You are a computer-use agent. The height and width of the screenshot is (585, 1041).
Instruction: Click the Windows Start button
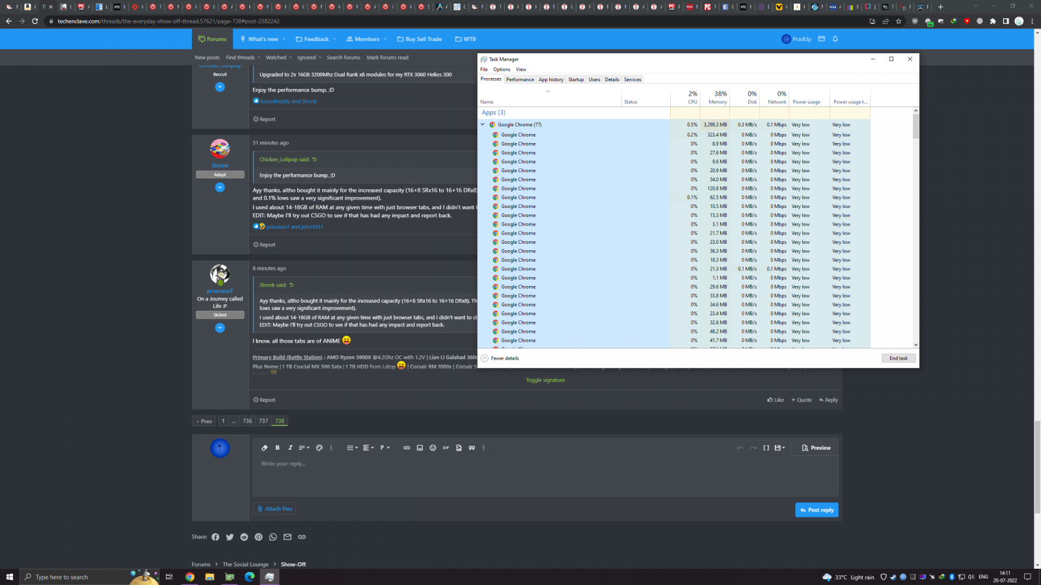10,577
